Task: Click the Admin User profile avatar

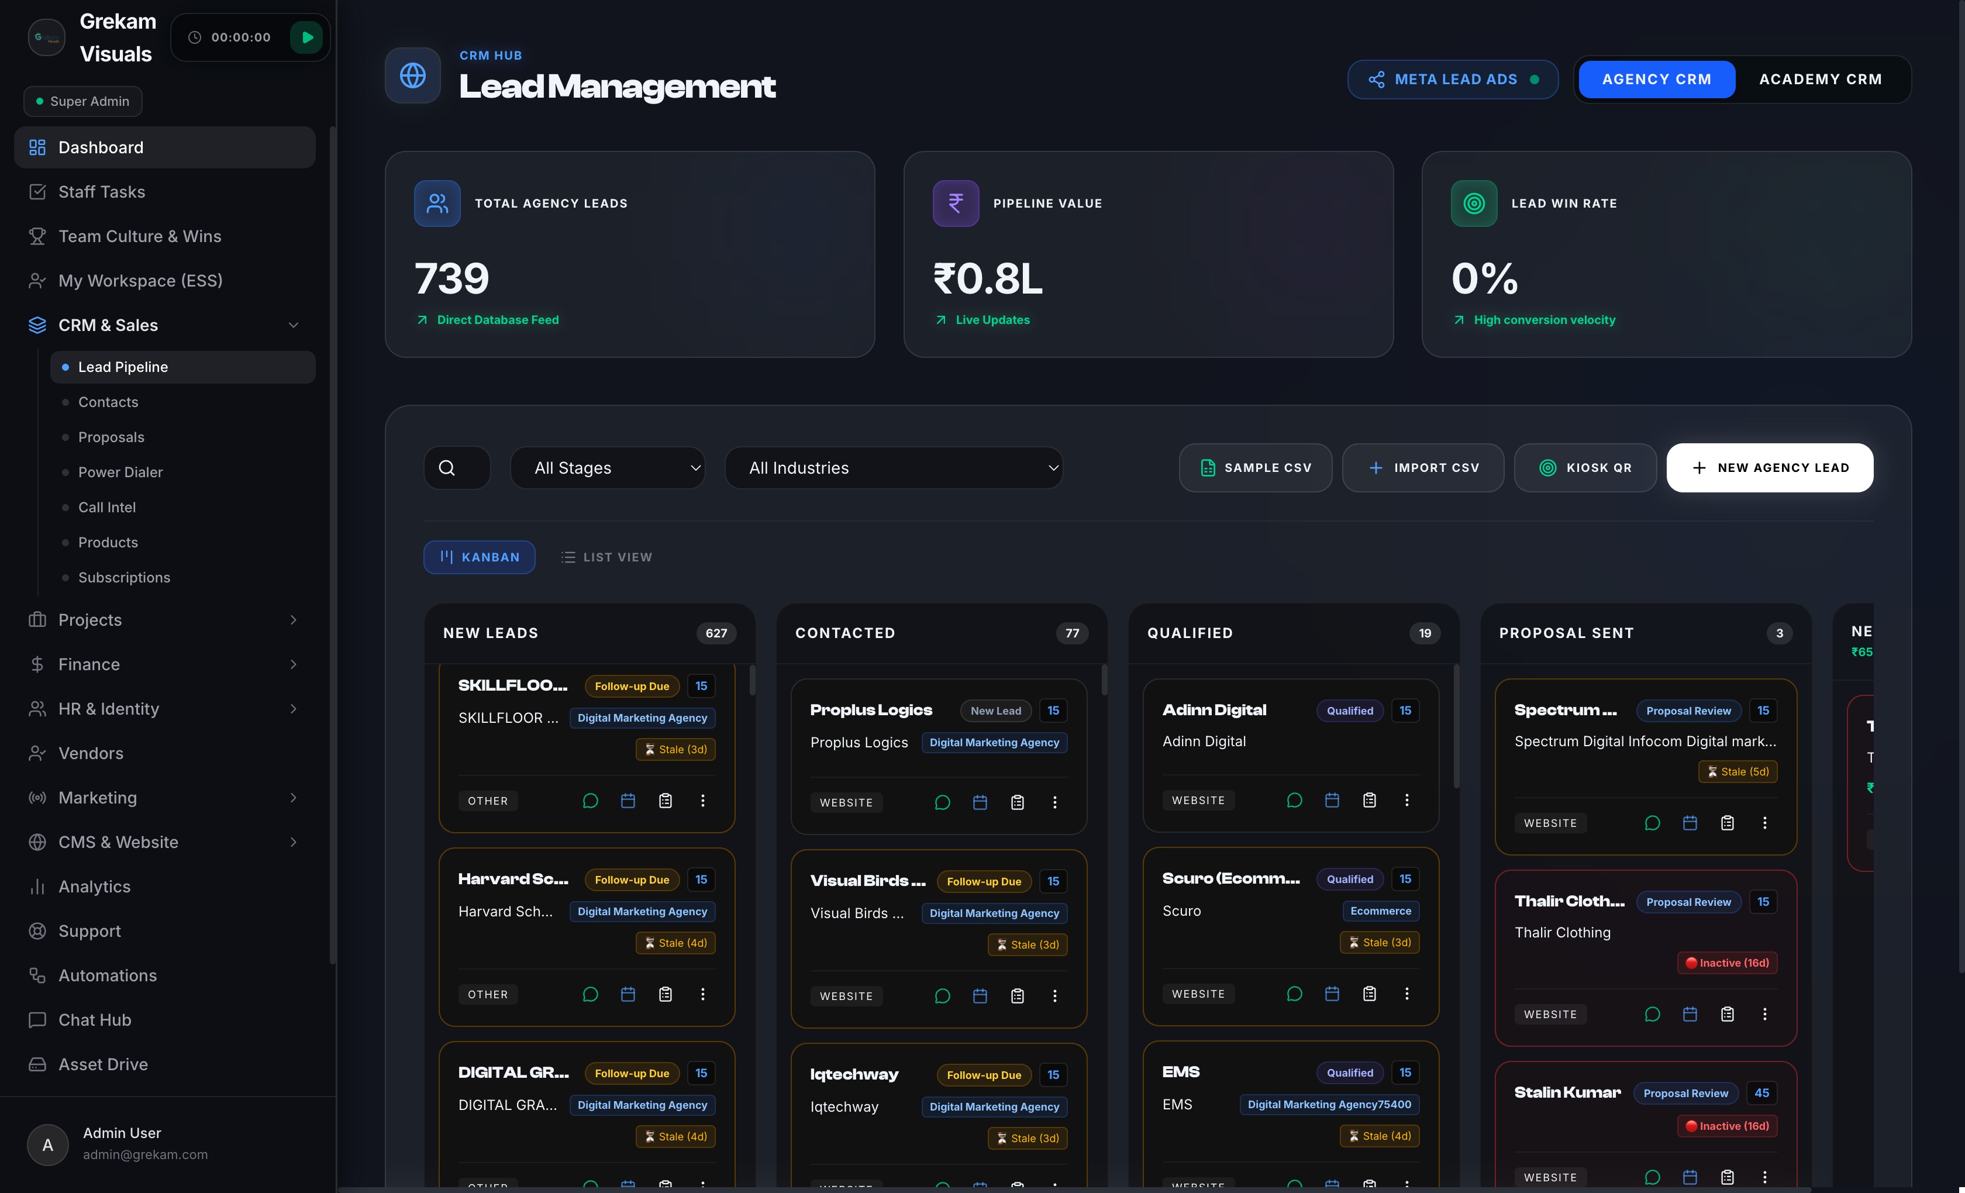Action: (48, 1144)
